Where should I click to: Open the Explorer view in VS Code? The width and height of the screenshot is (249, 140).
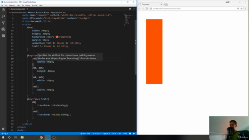(x=3, y=10)
